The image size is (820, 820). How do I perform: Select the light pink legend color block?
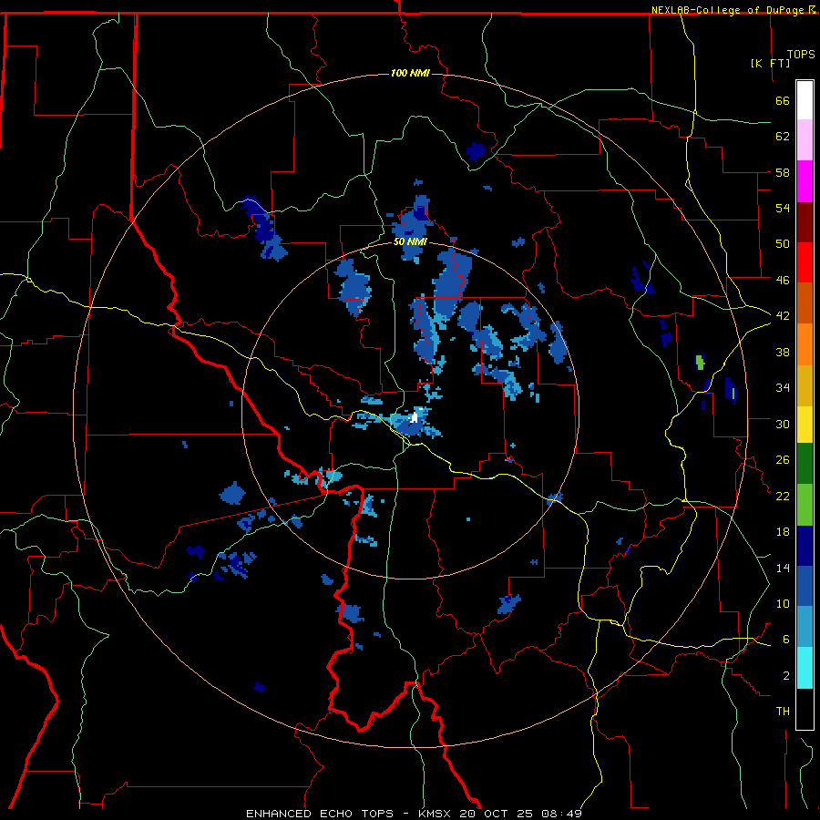click(x=805, y=139)
